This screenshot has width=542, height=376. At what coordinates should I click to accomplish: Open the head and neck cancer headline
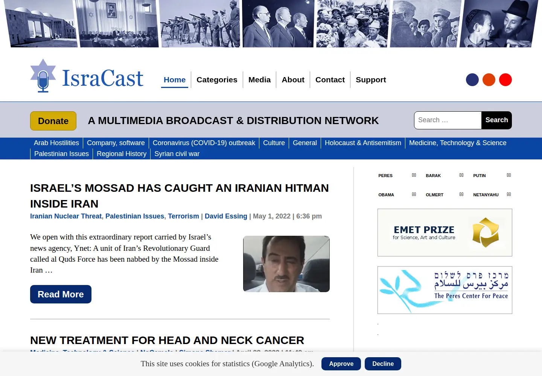(167, 340)
